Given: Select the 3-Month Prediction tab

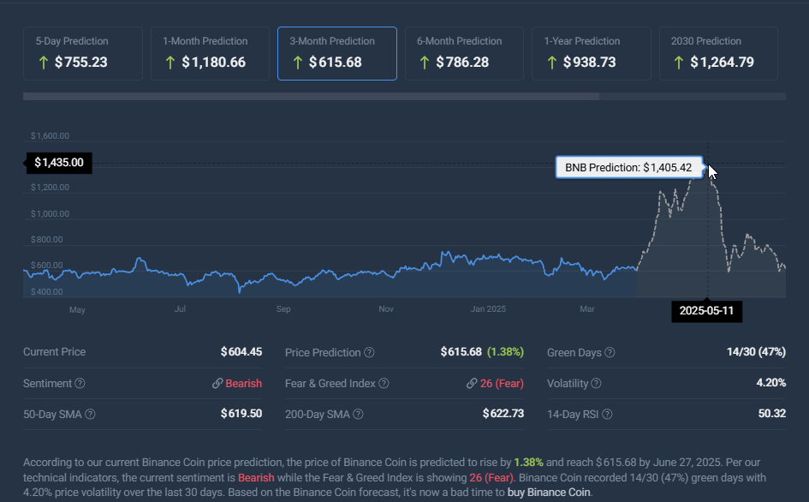Looking at the screenshot, I should pyautogui.click(x=337, y=54).
